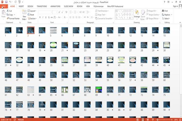Click the Arrange button
Viewport: 182px width, 121px height.
(137, 15)
